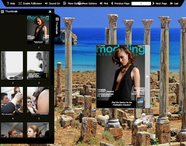Click the iPad image on the cover
The image size is (186, 146).
coord(141,102)
